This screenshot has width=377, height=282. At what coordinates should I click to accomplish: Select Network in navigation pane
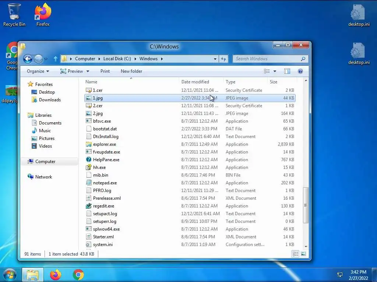[x=43, y=177]
